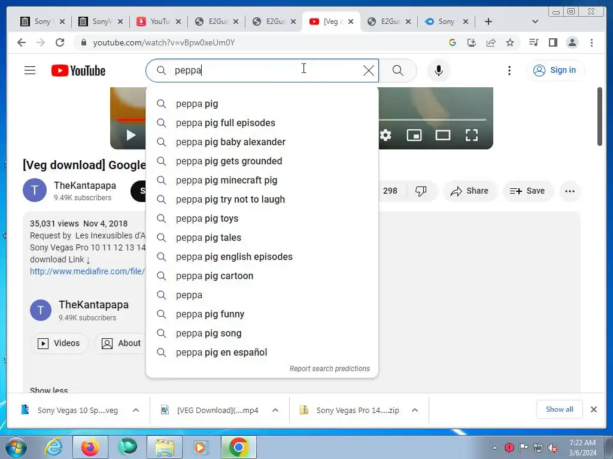Open Windows Explorer from the taskbar
Viewport: 613px width, 459px height.
click(x=165, y=447)
